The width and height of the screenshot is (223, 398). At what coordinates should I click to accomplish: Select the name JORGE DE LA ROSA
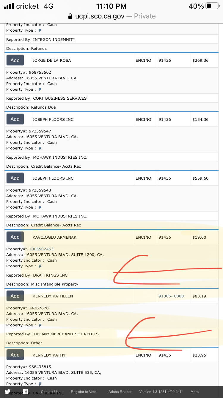pyautogui.click(x=52, y=61)
